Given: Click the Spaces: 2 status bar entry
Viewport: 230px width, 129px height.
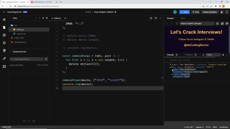Looking at the screenshot, I should click(200, 127).
